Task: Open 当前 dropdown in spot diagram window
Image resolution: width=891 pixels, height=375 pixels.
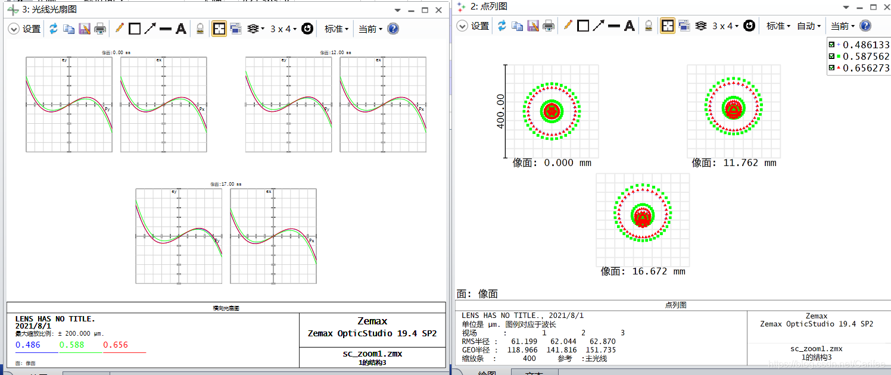Action: (x=843, y=26)
